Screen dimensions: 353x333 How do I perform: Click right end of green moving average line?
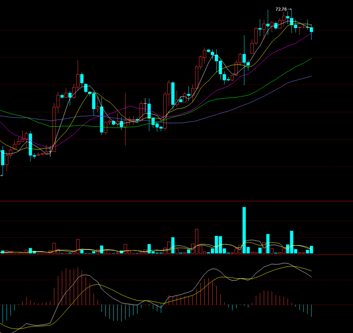click(311, 58)
